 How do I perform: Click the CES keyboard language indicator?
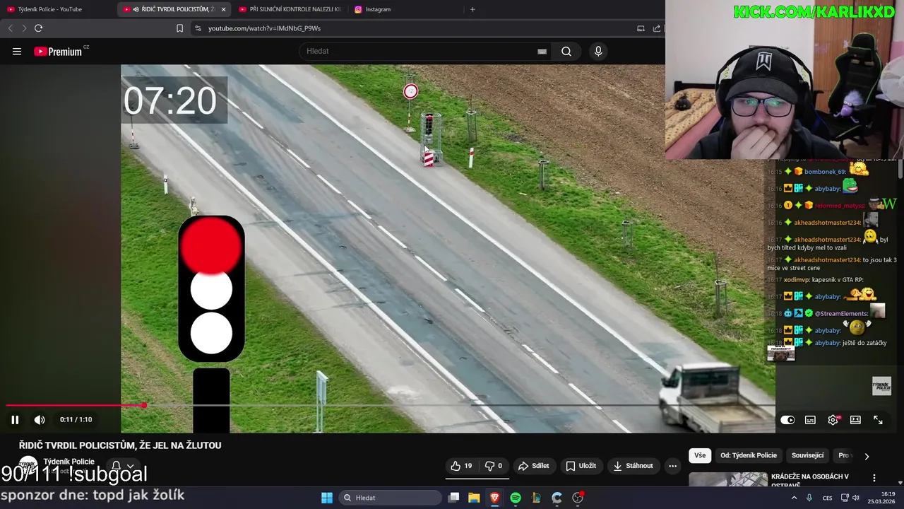click(827, 498)
